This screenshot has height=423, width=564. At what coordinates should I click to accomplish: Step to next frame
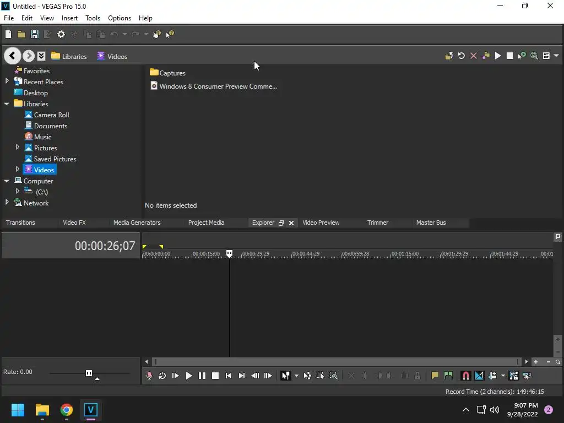point(268,376)
